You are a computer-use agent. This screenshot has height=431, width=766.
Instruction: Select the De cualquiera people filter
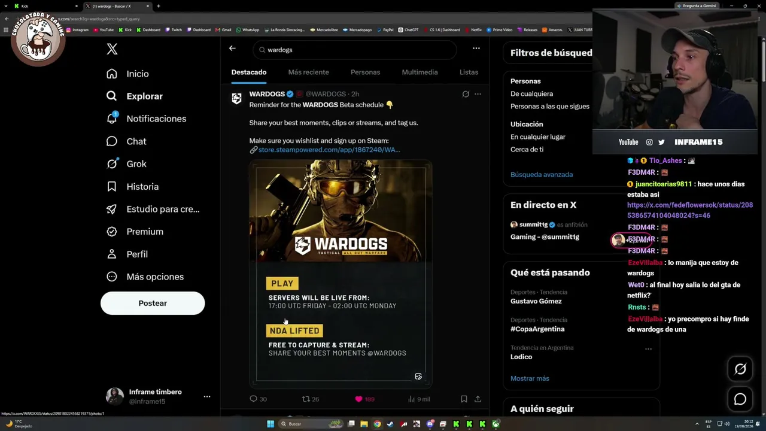pos(531,94)
